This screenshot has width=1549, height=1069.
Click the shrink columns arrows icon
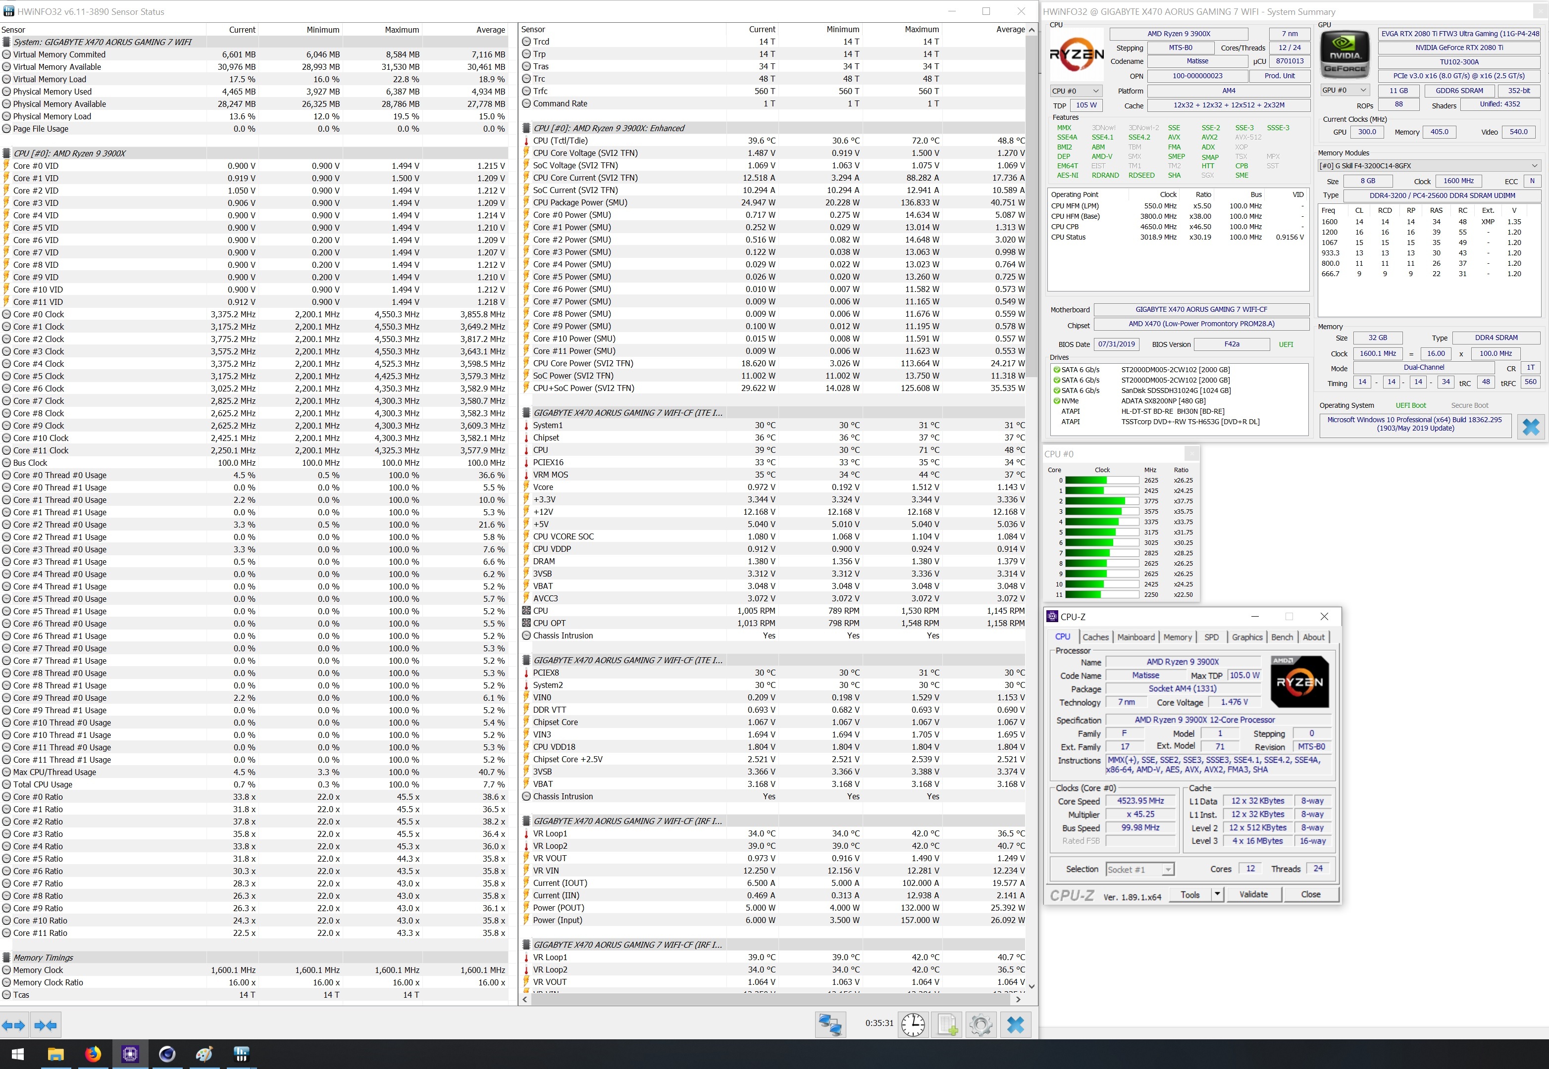tap(45, 1025)
